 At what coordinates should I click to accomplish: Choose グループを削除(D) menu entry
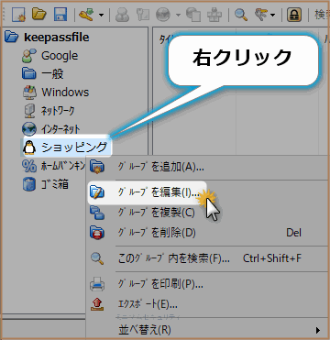[208, 233]
